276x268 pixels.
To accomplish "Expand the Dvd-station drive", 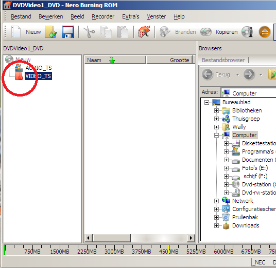I will click(227, 184).
